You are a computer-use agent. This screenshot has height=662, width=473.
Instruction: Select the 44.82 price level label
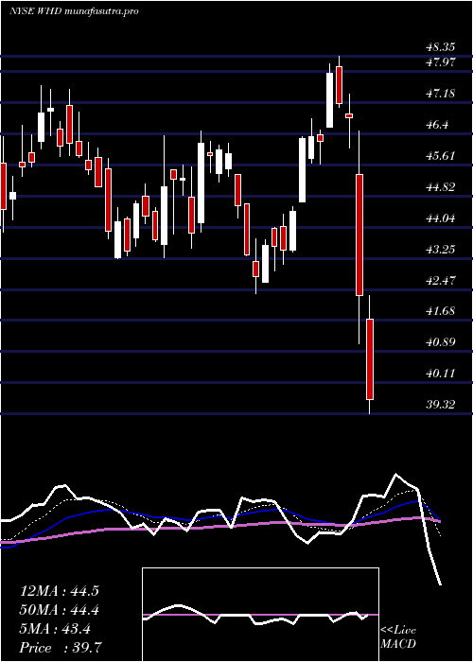point(441,187)
